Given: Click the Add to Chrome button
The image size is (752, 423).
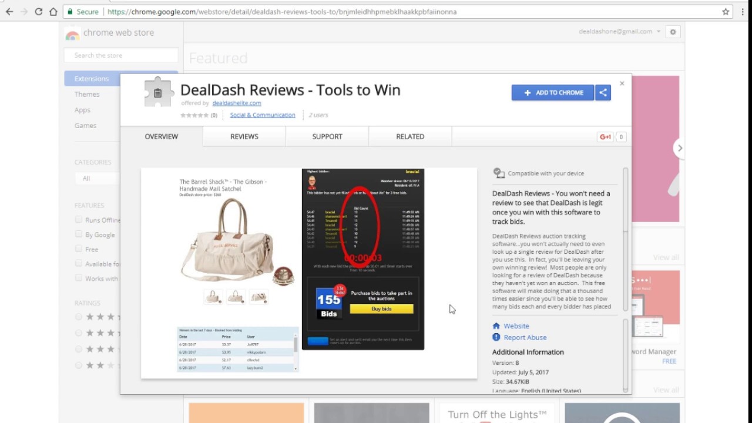Looking at the screenshot, I should [553, 93].
